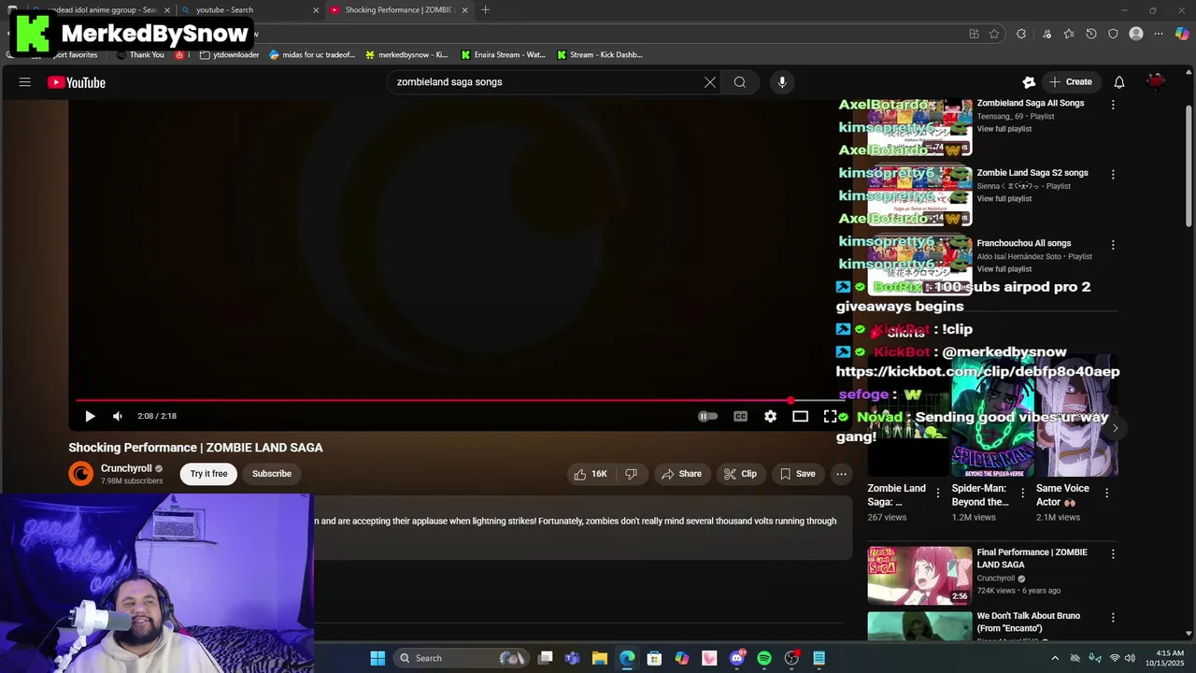Open options for We Don't Talk About Bruno
The height and width of the screenshot is (673, 1196).
pyautogui.click(x=1113, y=618)
